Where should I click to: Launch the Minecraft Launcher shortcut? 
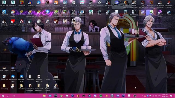coord(65,14)
